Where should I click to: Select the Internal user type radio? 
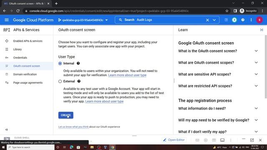tap(60, 63)
